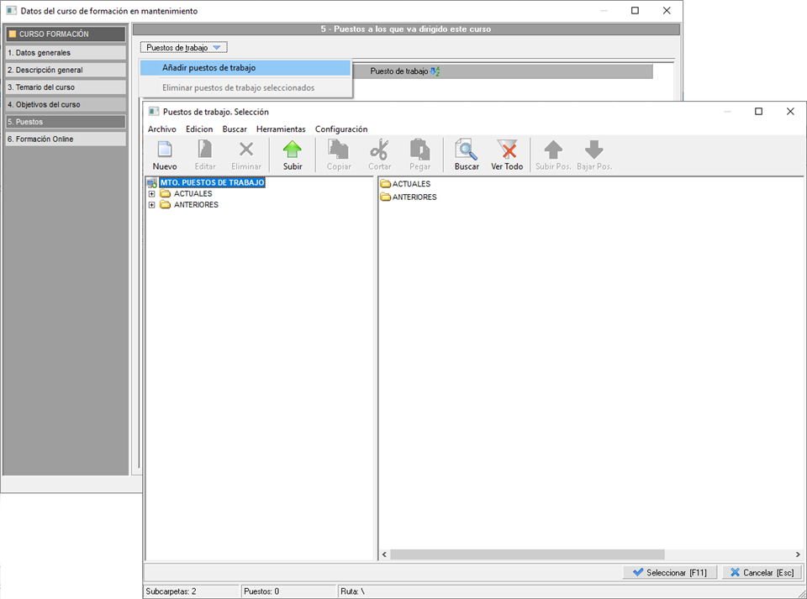Open search with the Buscar icon
Viewport: 807px width, 599px height.
tap(467, 151)
